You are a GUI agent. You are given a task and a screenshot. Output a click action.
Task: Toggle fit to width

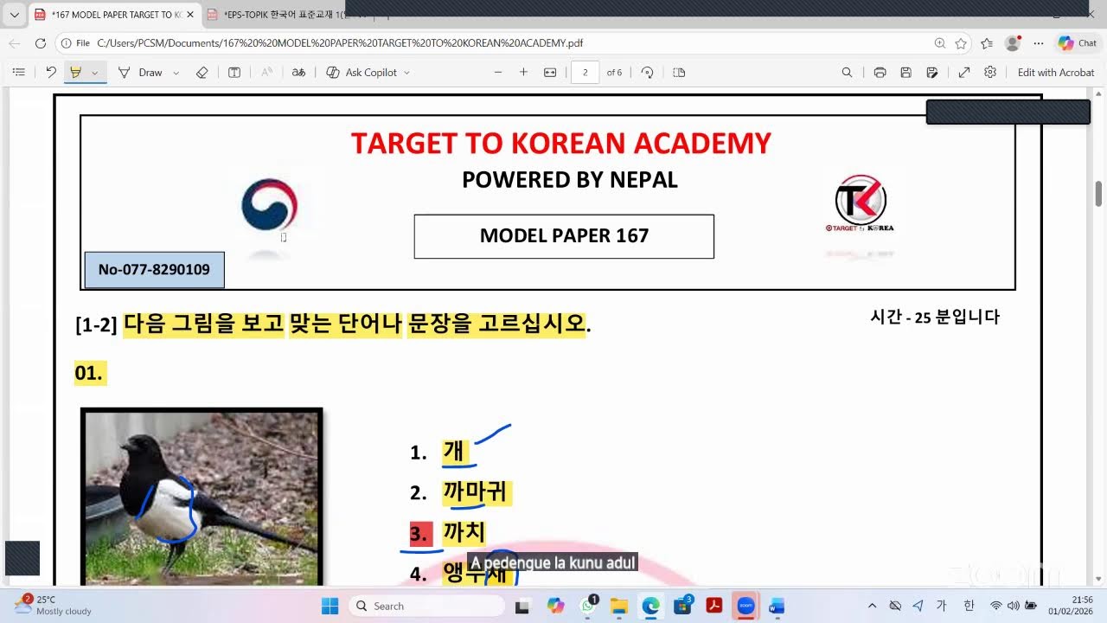coord(549,73)
